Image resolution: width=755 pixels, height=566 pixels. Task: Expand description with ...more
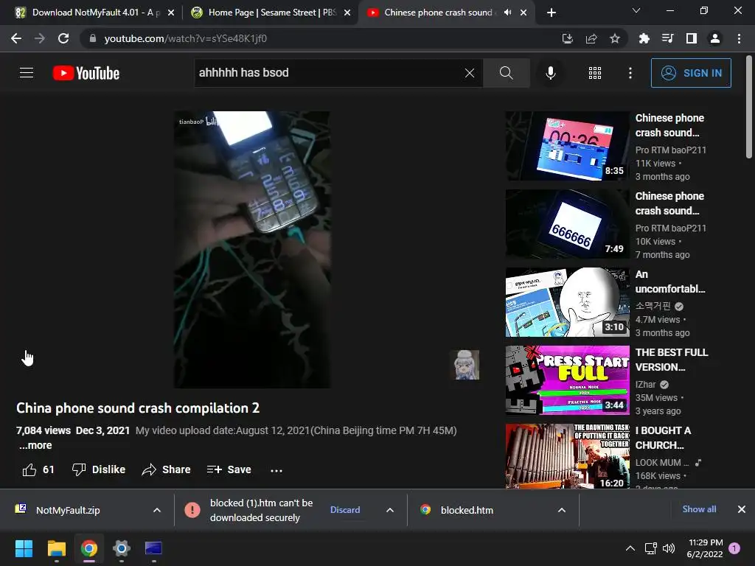click(35, 445)
